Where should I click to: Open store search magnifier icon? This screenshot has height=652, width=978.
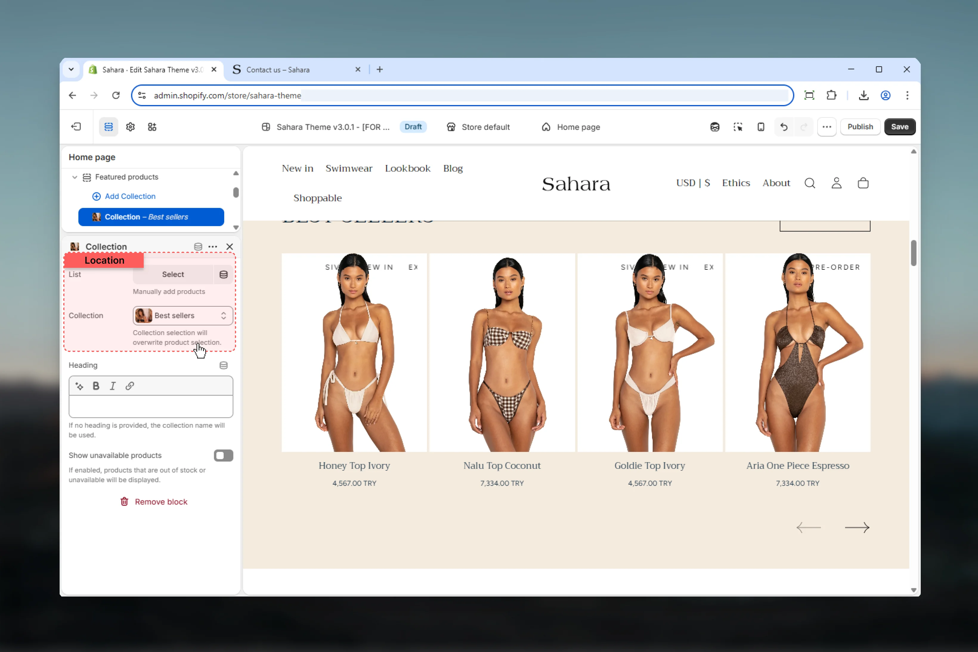coord(810,183)
